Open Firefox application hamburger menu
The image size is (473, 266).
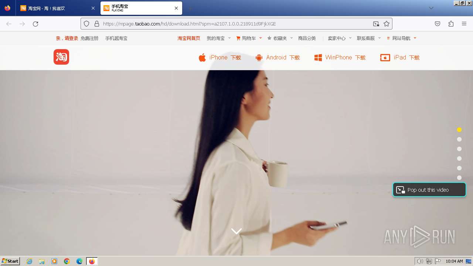pyautogui.click(x=464, y=24)
